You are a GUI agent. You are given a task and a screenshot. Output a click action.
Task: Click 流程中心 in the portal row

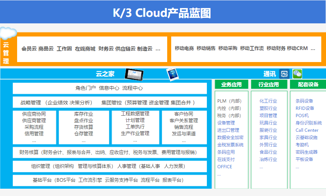pos(133,88)
